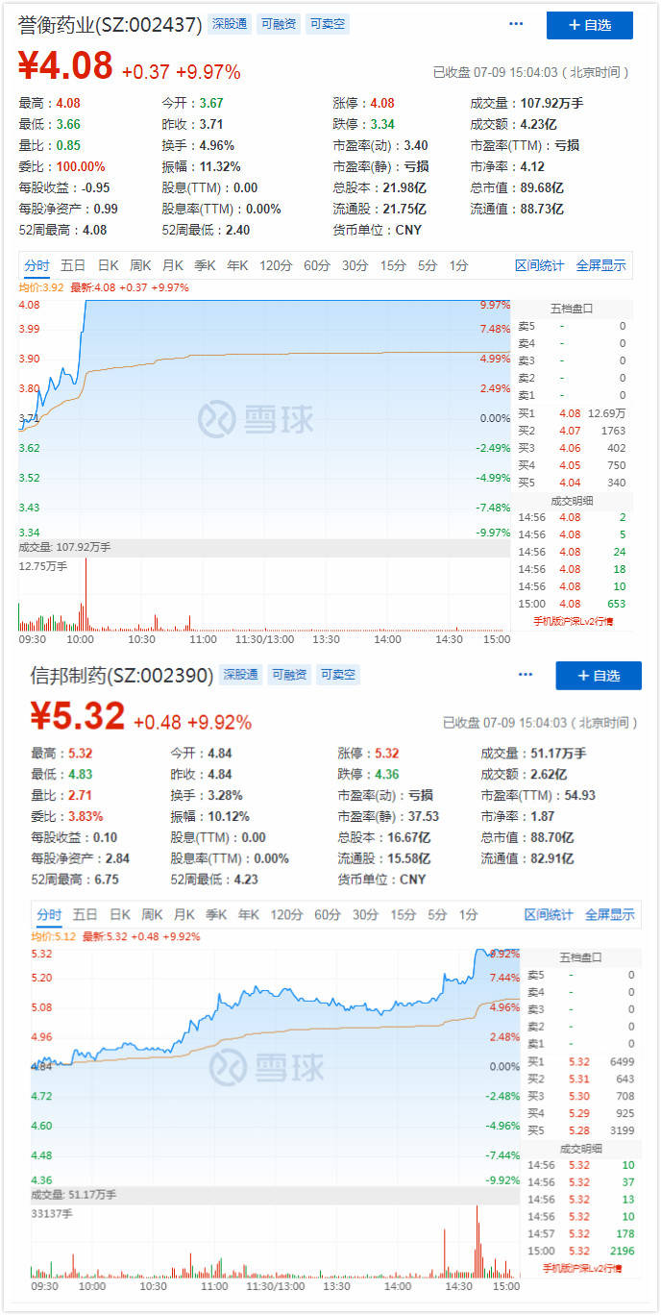Click the 可卖空 tag next to 信邦制药
Screen dimensions: 661x1315
[x=338, y=675]
